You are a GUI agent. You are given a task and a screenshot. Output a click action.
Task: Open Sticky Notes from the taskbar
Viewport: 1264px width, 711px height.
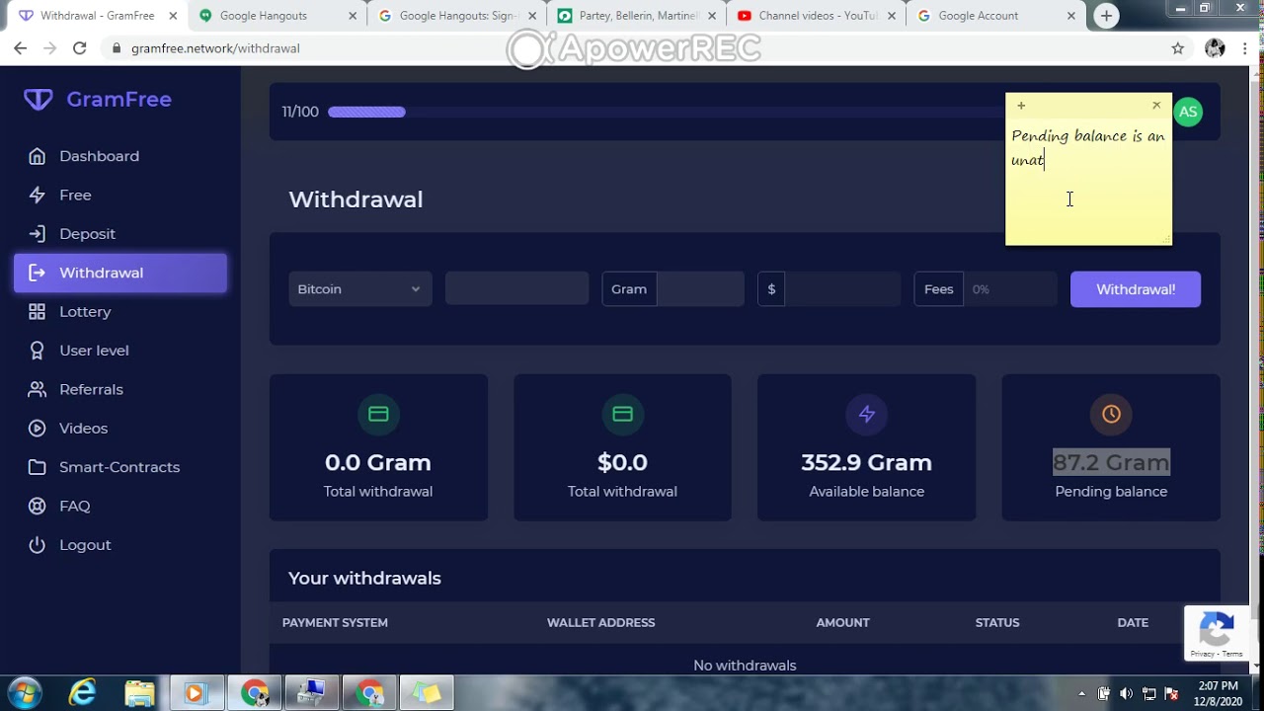(x=427, y=693)
